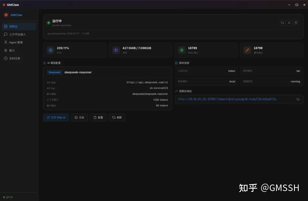The width and height of the screenshot is (308, 201).
Task: Click the blurred console address URL
Action: [227, 99]
